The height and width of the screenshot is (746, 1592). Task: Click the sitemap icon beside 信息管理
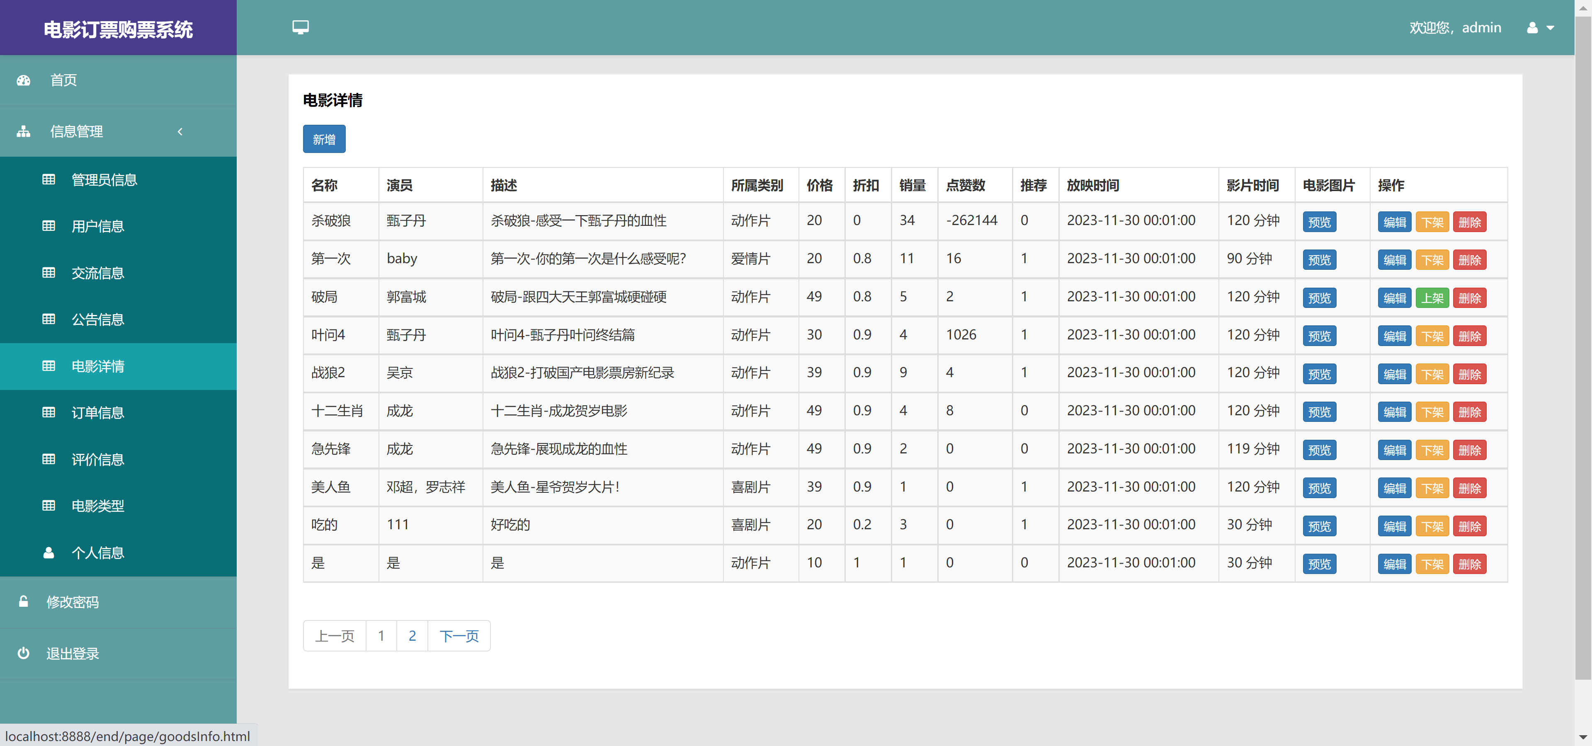coord(24,131)
